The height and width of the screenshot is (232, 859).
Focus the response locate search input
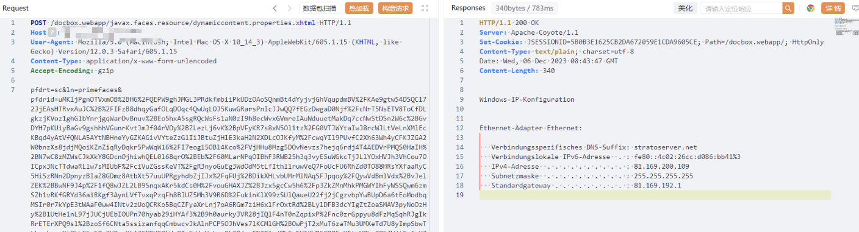click(741, 9)
